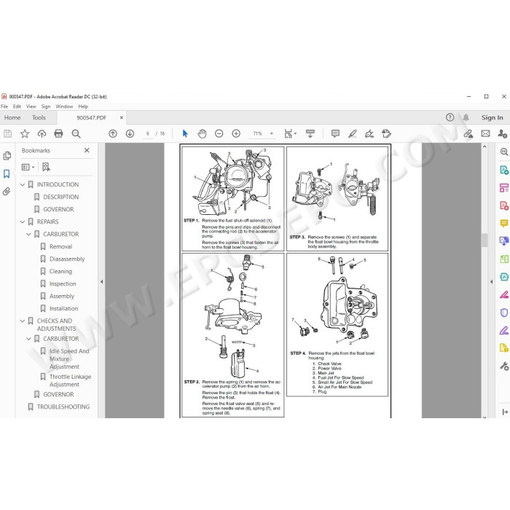Add the file to starred favorites
This screenshot has height=510, width=510.
[x=25, y=133]
